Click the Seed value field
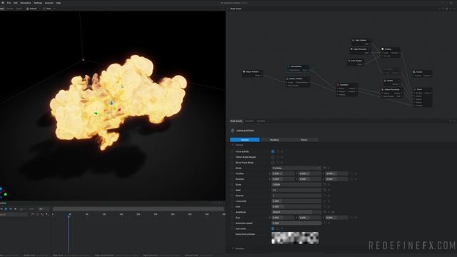This screenshot has height=257, width=457. click(x=296, y=191)
